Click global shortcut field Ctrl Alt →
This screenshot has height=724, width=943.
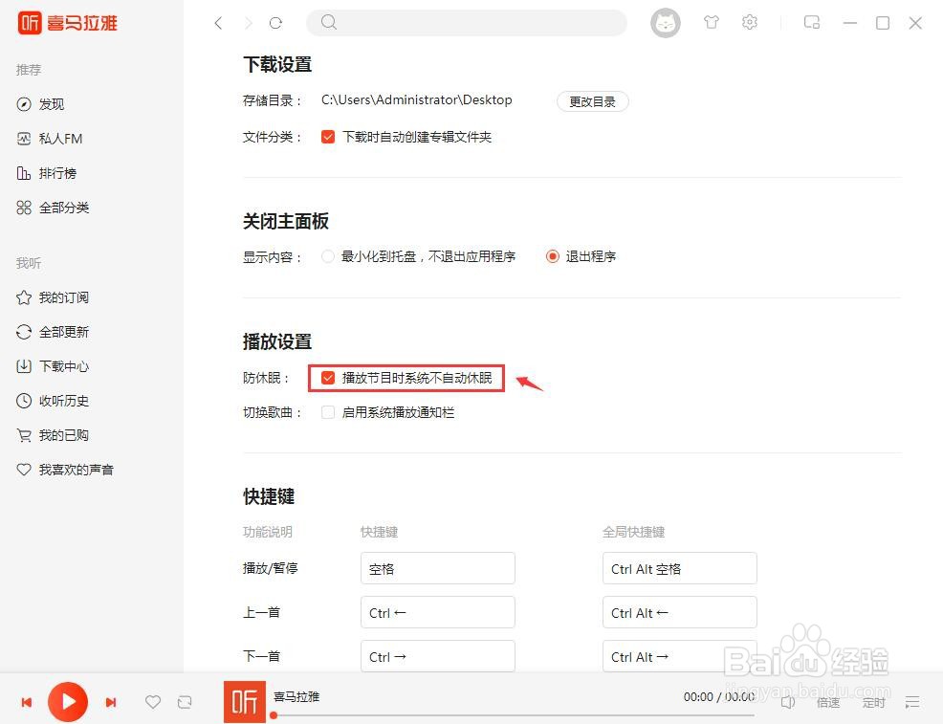tap(680, 656)
